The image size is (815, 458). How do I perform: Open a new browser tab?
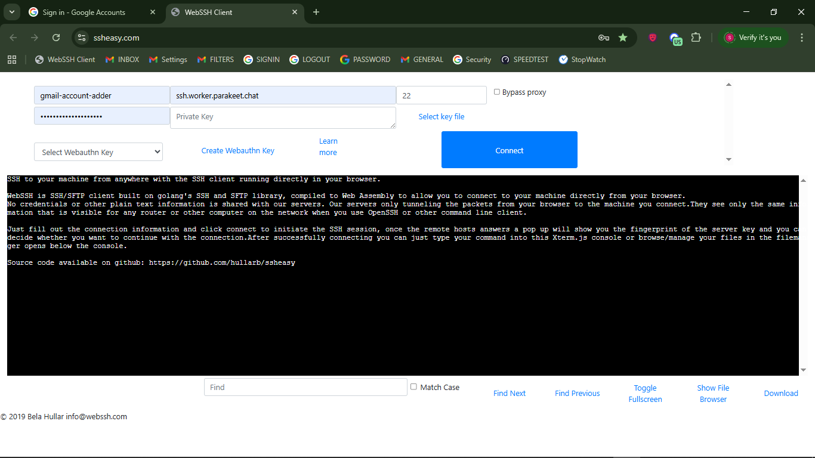click(316, 12)
